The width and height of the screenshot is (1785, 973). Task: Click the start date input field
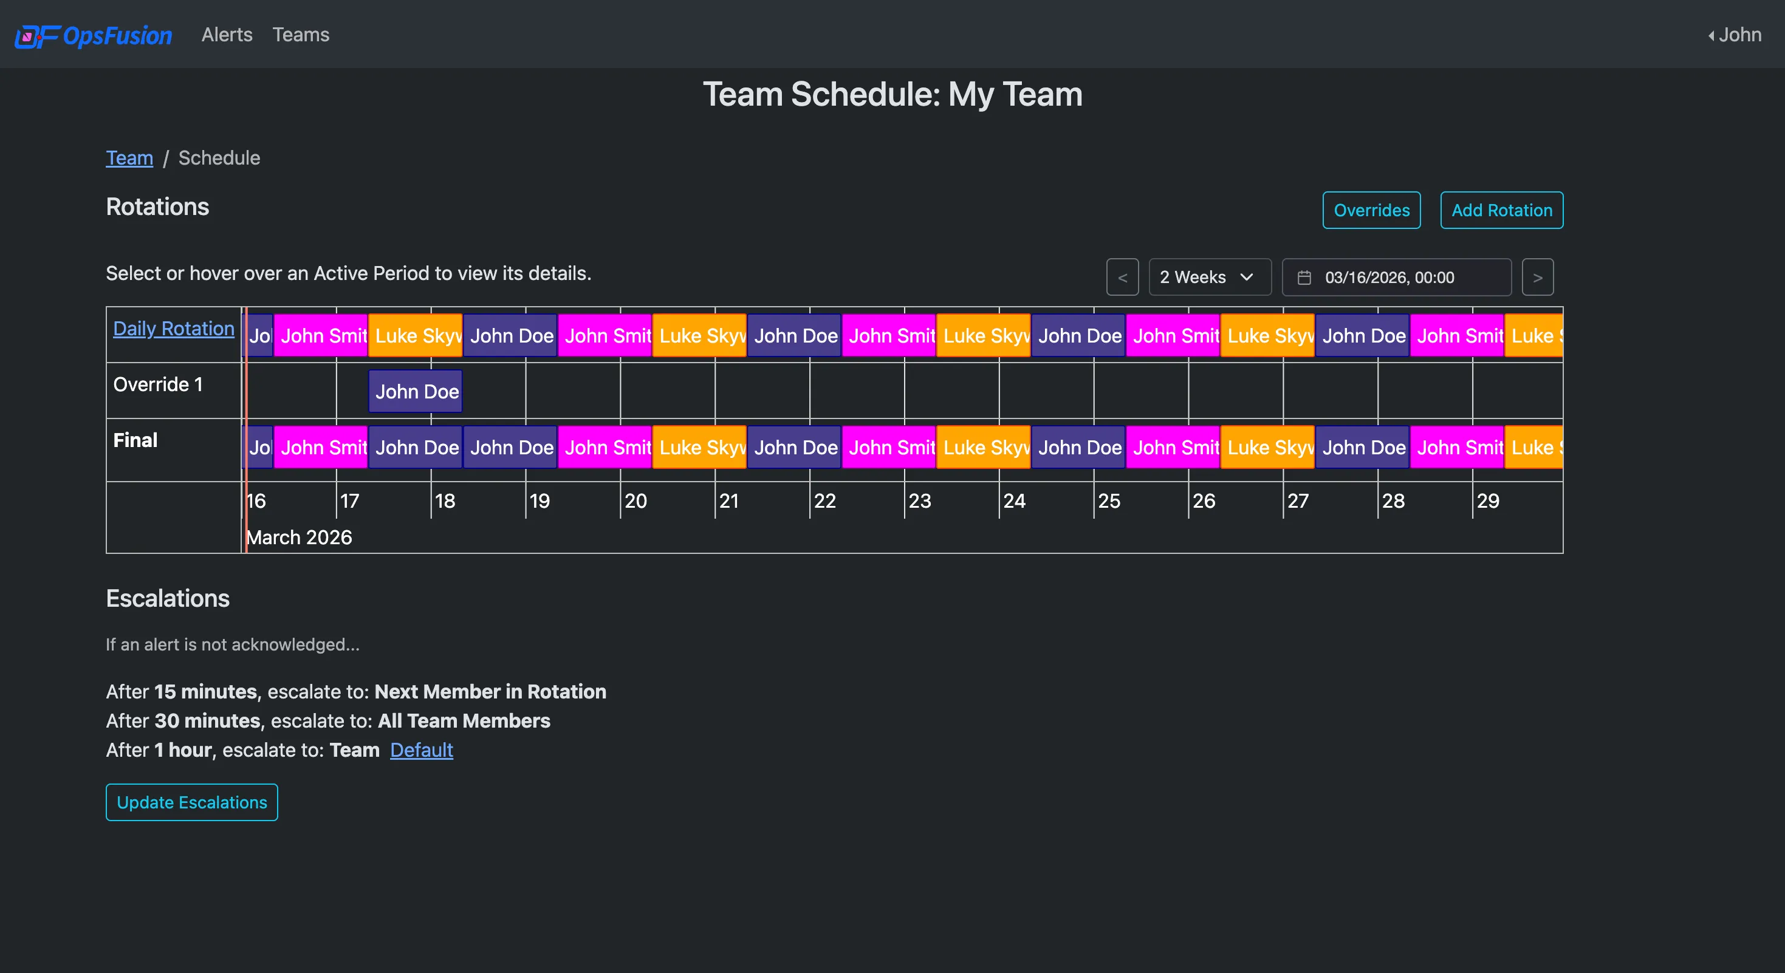click(x=1396, y=277)
